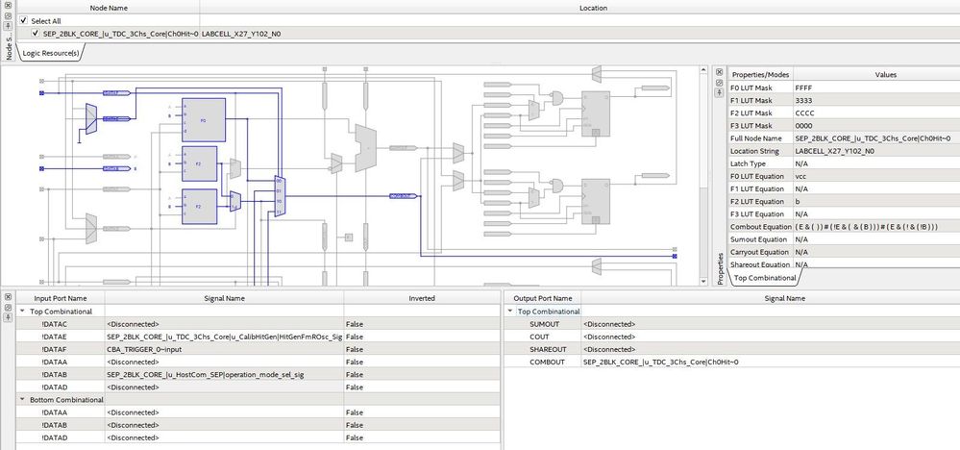Click the Node Name column header
960x450 pixels.
click(x=110, y=8)
